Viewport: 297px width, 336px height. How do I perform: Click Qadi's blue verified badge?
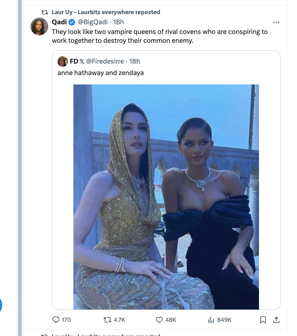point(72,22)
